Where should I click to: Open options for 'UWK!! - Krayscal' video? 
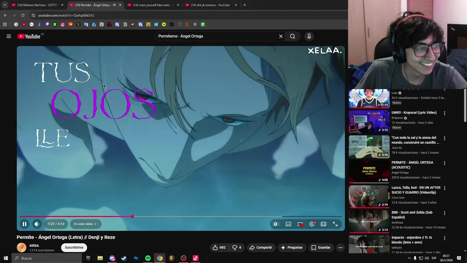(444, 113)
